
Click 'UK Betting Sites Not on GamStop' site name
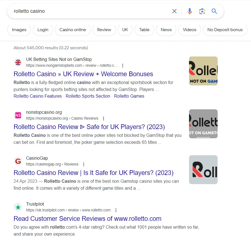point(59,60)
